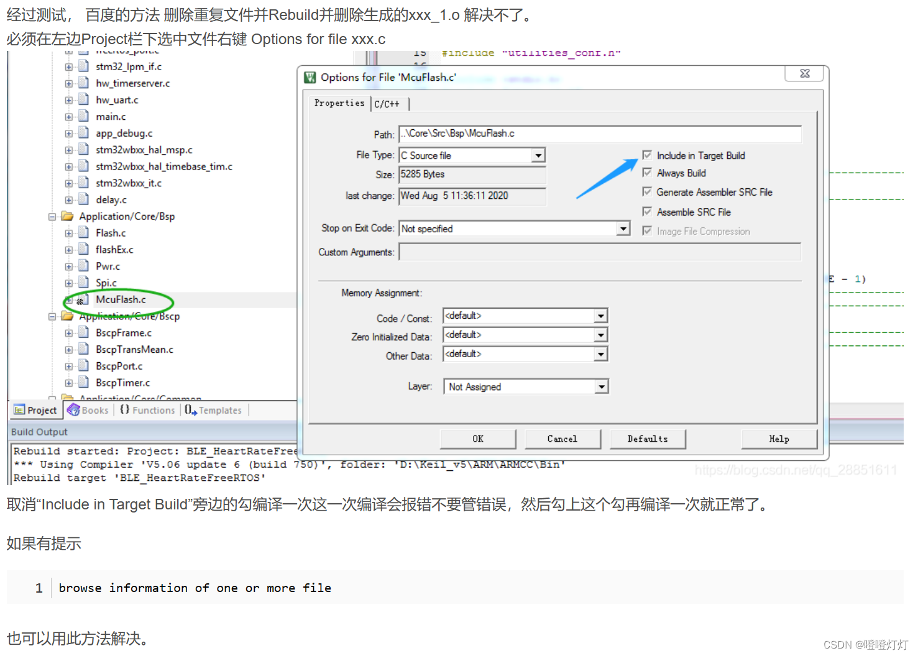The image size is (918, 656).
Task: Click the Path input field
Action: (600, 134)
